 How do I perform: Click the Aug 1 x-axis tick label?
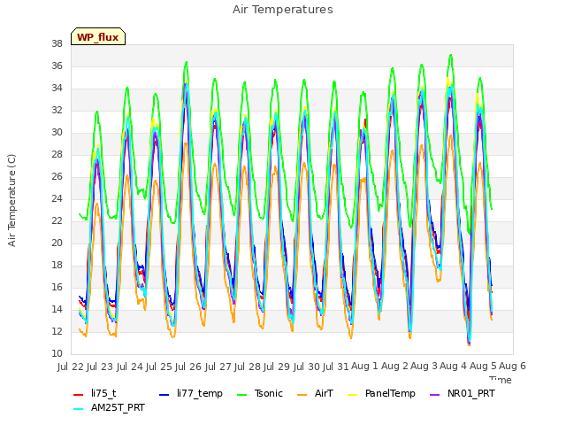[x=364, y=367]
